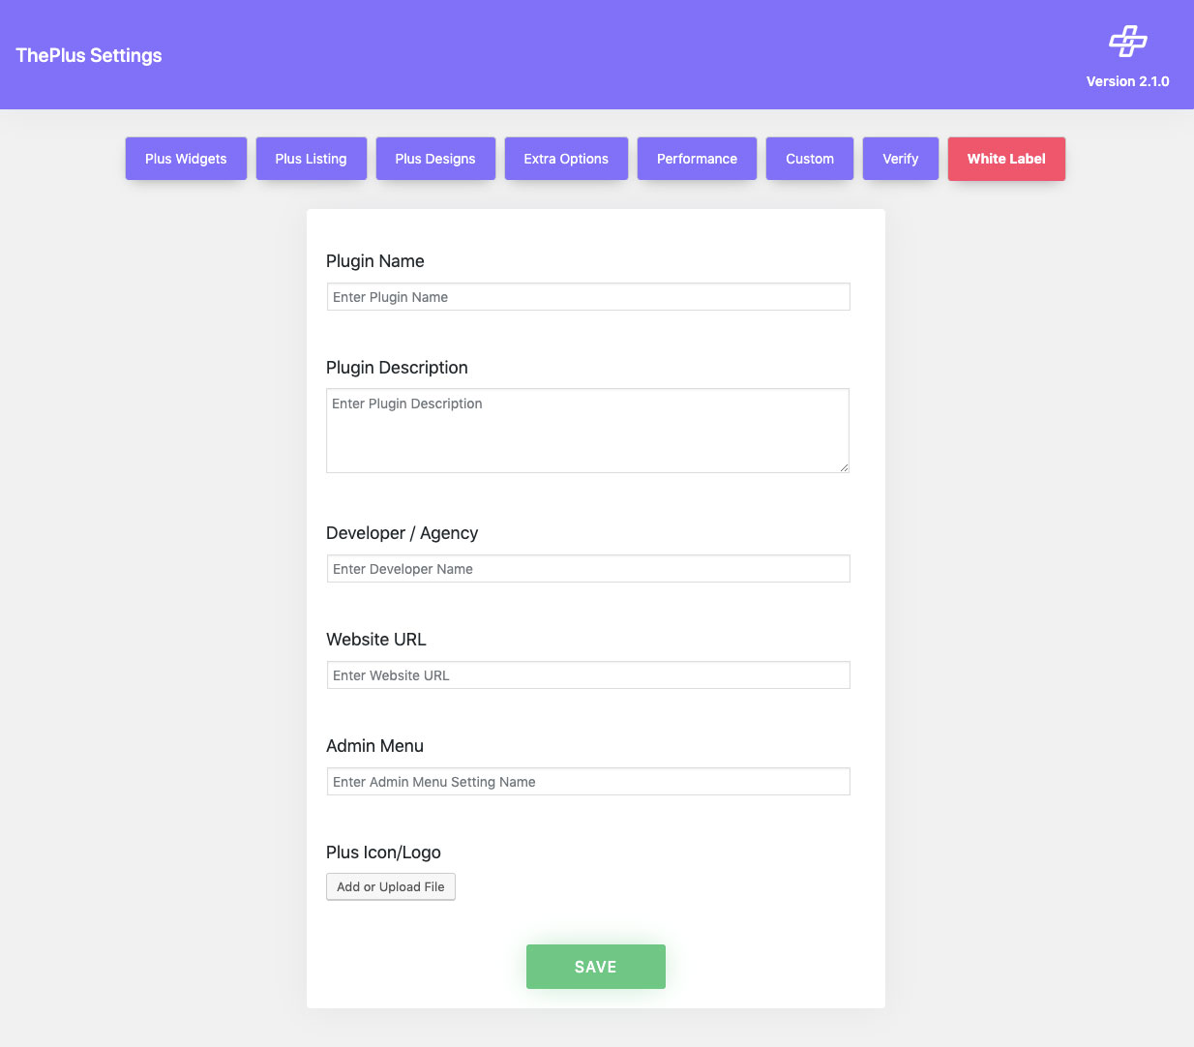Open the Extra Options tab
Viewport: 1194px width, 1047px height.
click(x=566, y=159)
